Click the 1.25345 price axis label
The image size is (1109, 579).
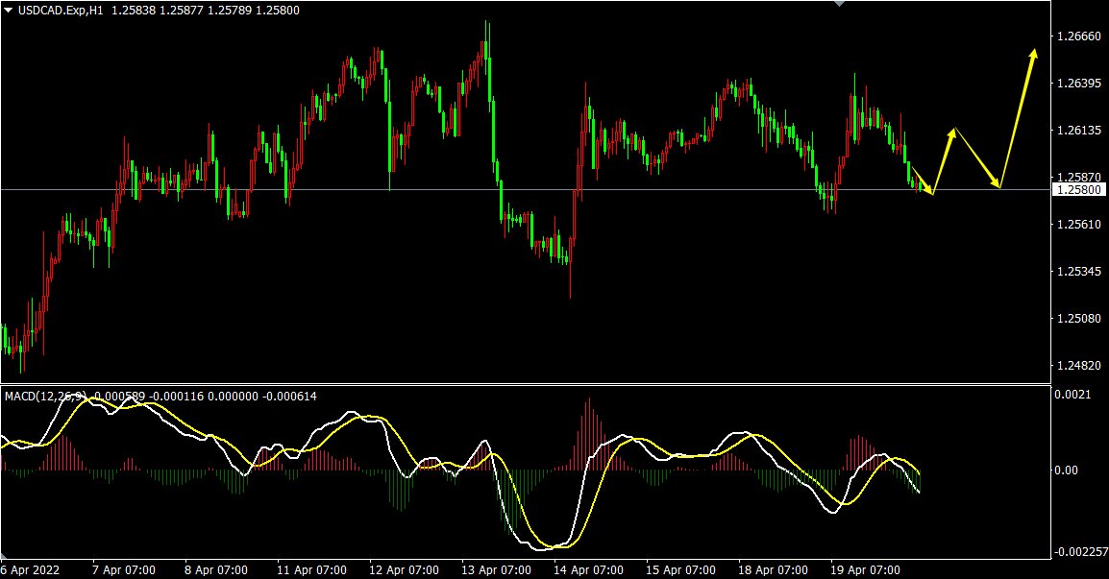pos(1078,273)
